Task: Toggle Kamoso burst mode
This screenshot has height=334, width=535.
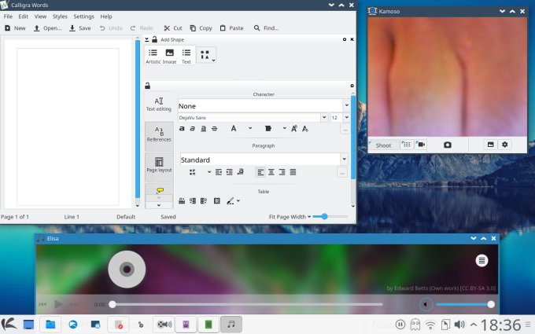Action: tap(406, 145)
